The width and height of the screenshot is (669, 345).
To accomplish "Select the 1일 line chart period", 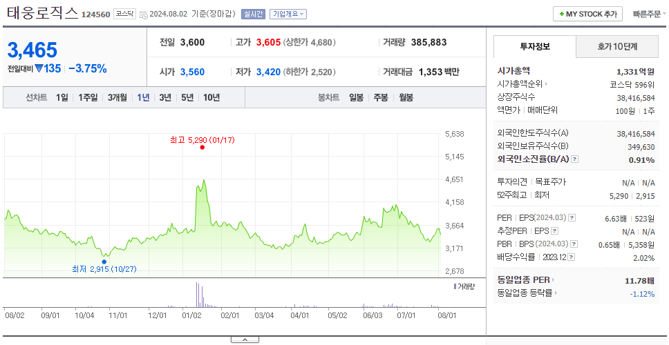I will click(62, 97).
